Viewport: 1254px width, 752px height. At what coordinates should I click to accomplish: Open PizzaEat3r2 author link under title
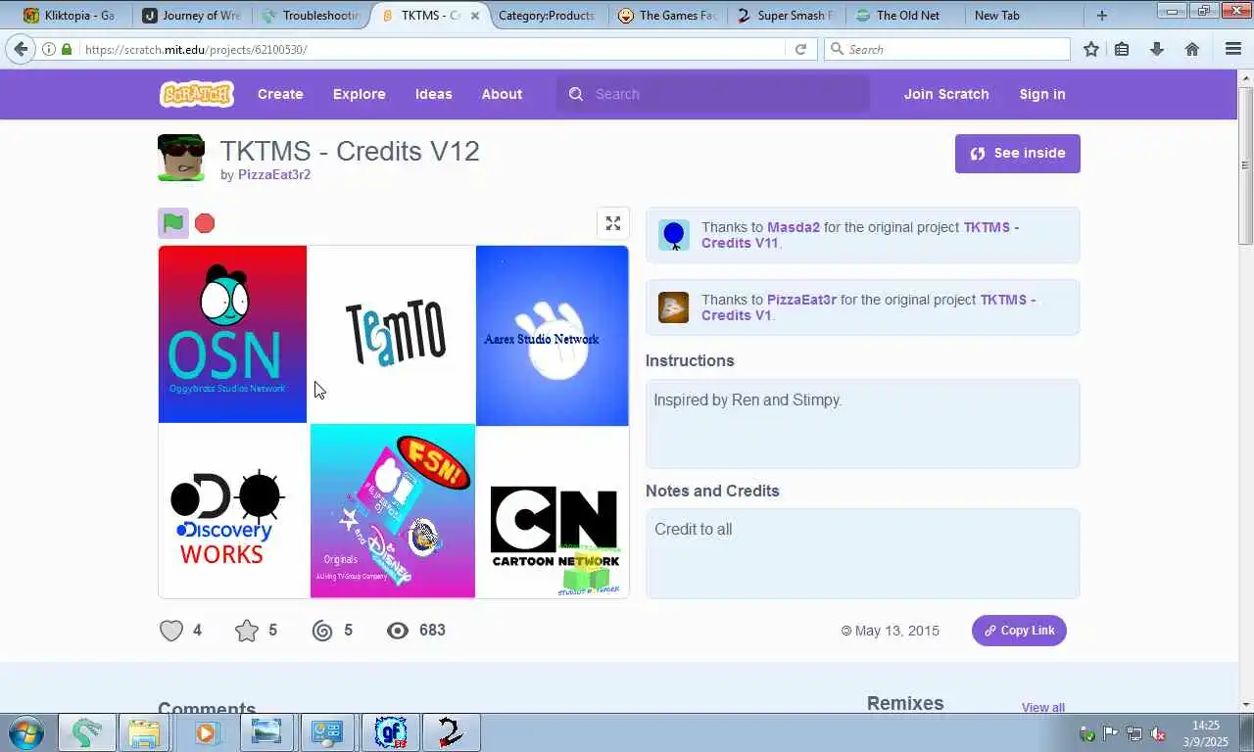pyautogui.click(x=274, y=174)
